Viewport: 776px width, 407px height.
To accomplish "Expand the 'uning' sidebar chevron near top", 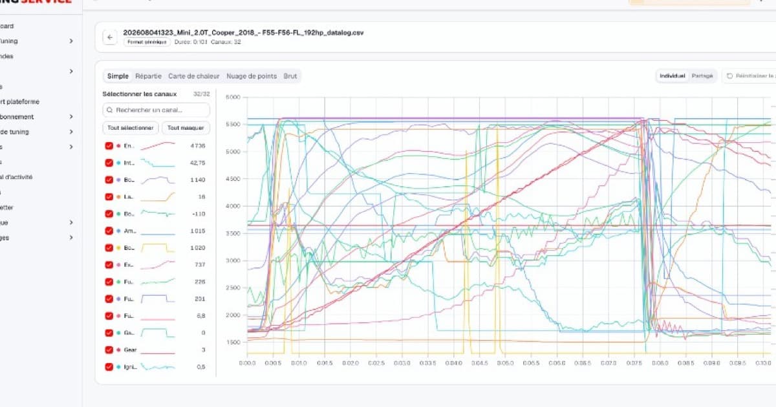I will [71, 41].
